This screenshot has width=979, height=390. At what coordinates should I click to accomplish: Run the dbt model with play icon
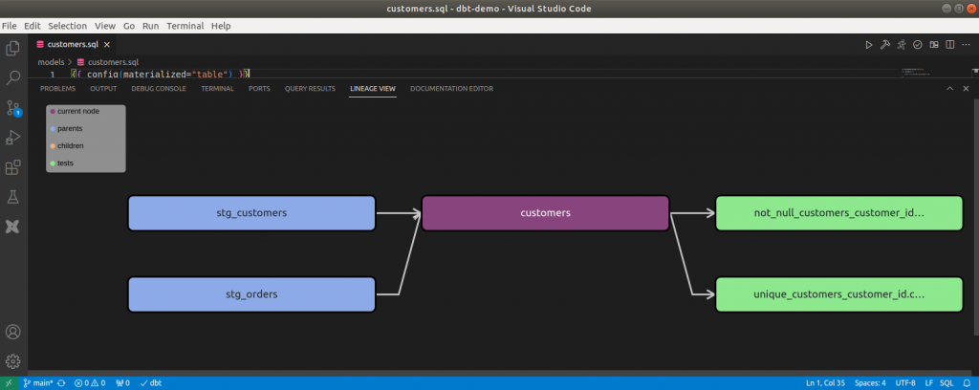pyautogui.click(x=868, y=44)
